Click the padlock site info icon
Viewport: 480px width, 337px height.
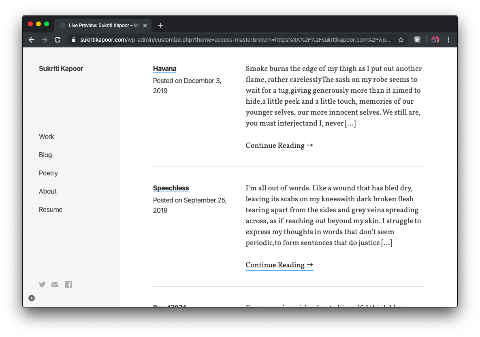(x=73, y=40)
